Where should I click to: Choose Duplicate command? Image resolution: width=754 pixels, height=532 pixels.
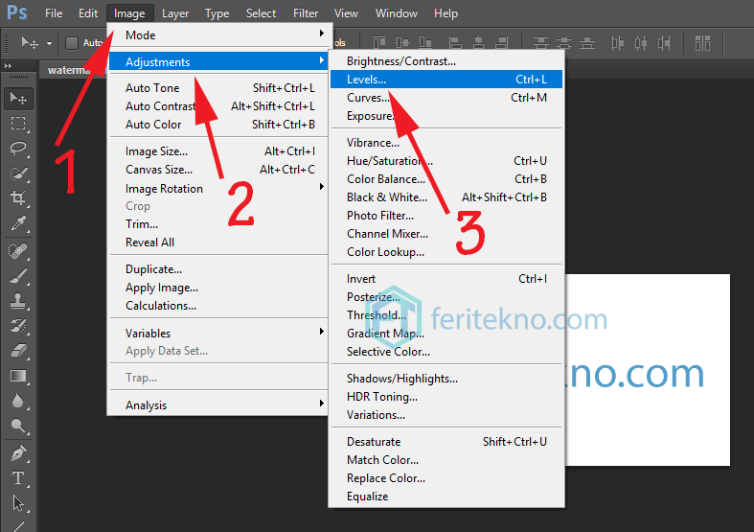[x=218, y=269]
